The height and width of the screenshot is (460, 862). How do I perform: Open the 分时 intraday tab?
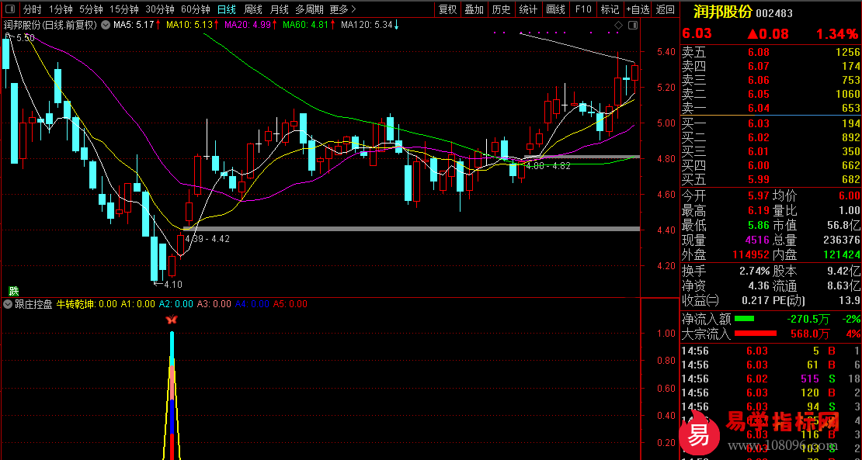click(x=33, y=9)
